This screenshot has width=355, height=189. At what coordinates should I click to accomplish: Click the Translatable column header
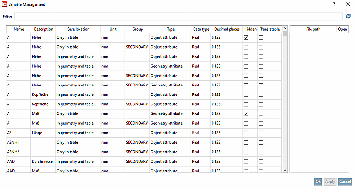(270, 29)
